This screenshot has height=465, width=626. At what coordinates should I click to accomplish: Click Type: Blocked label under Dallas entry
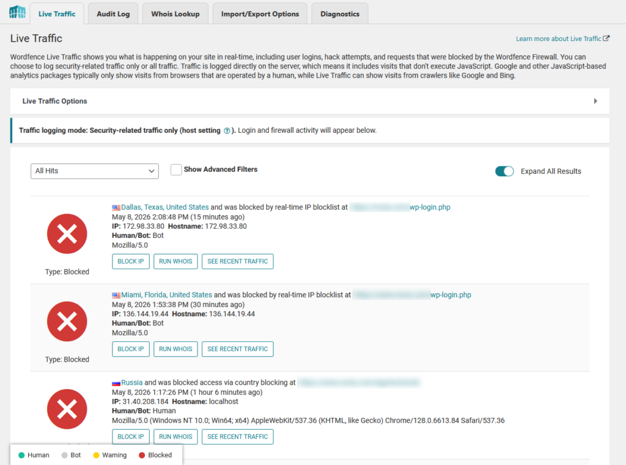(x=67, y=272)
